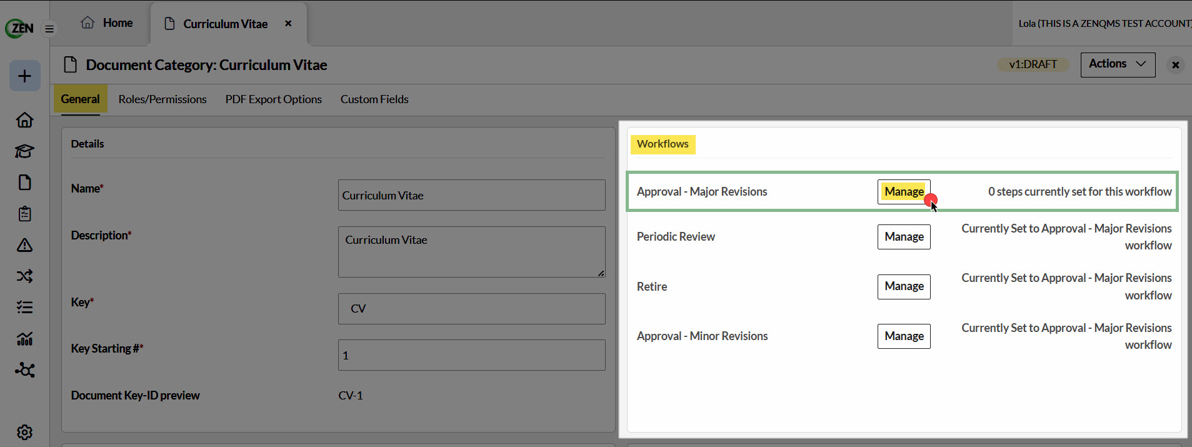Toggle the hamburger menu next to the logo

point(49,29)
